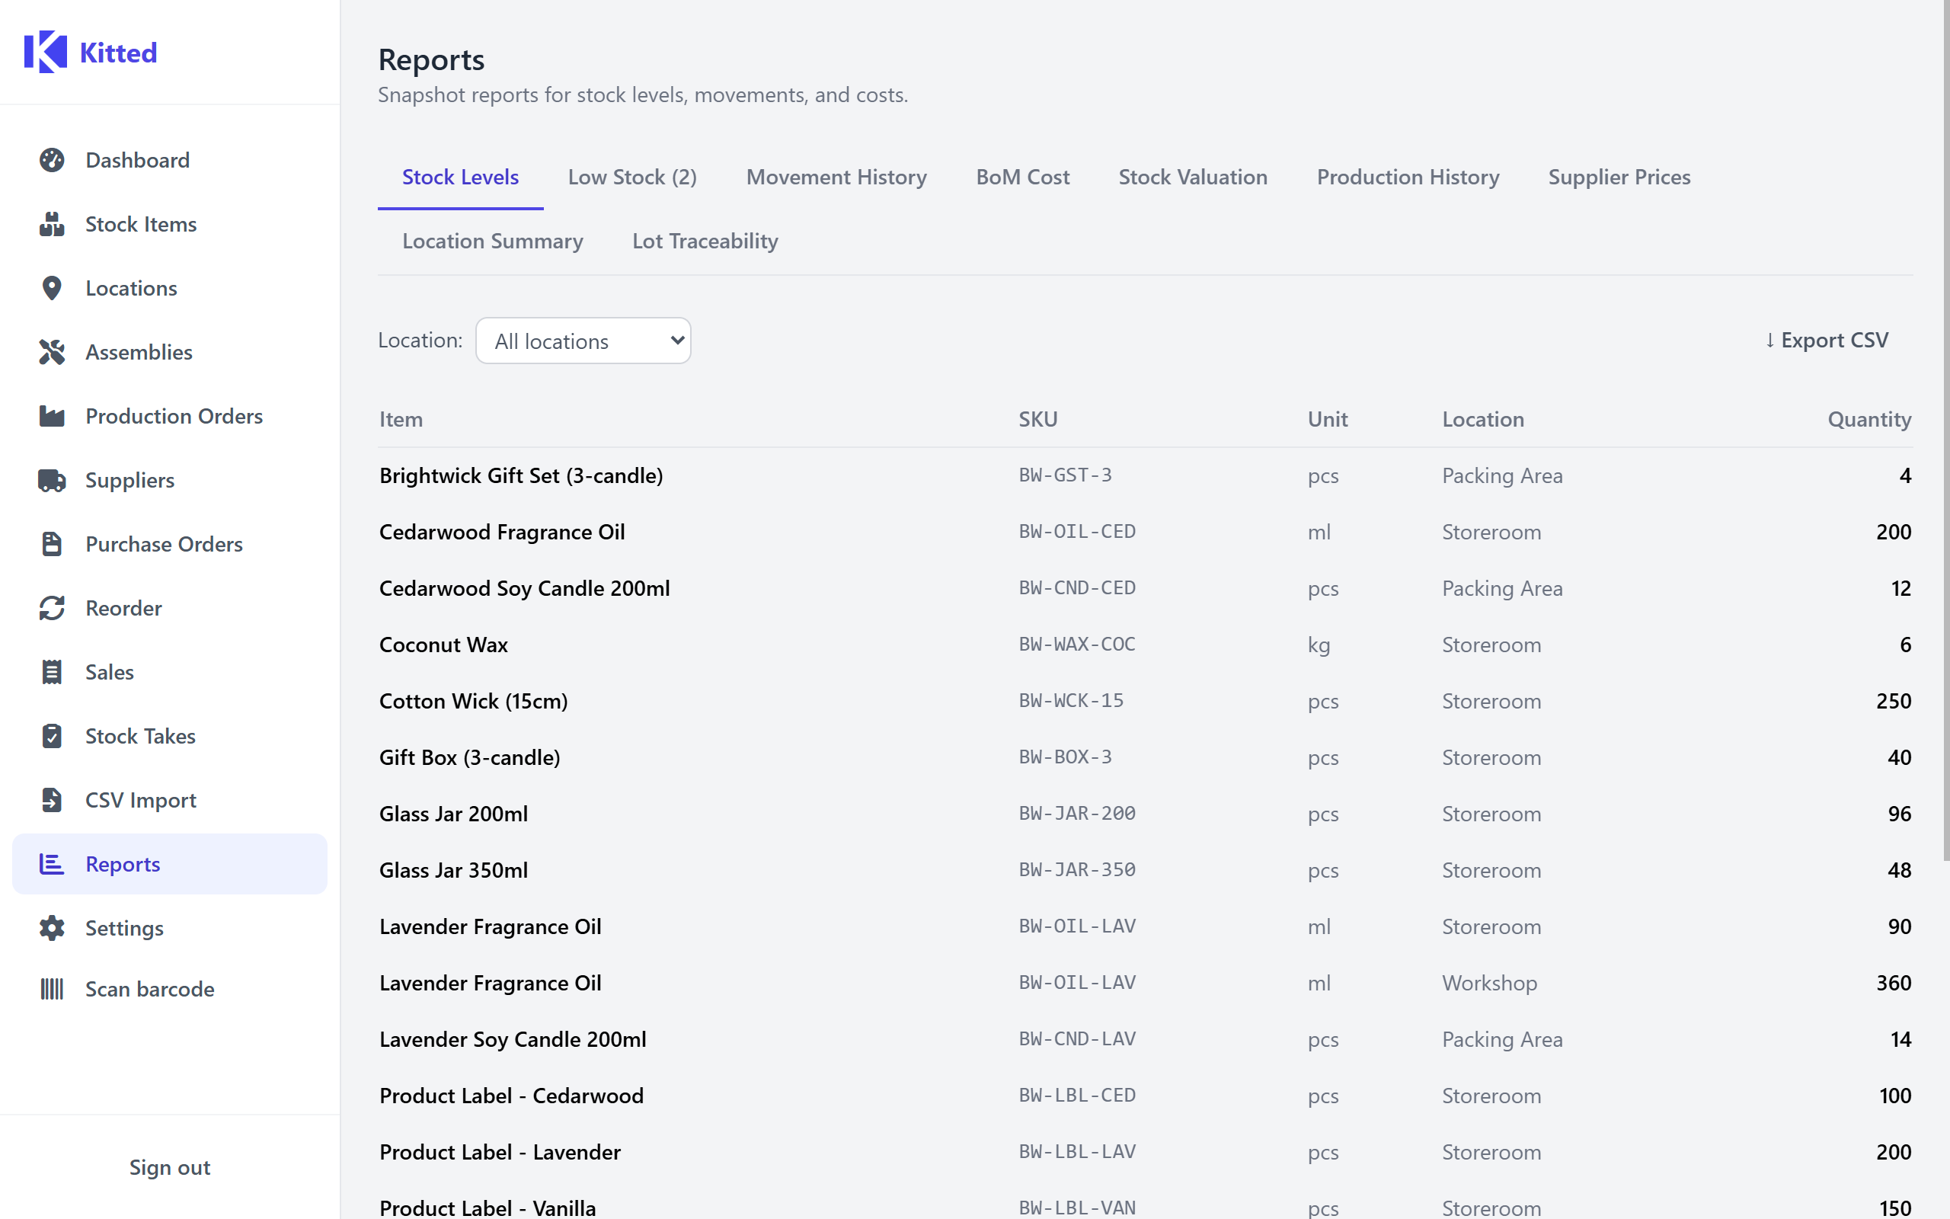The height and width of the screenshot is (1219, 1950).
Task: Click the Production Orders factory icon
Action: 52,416
